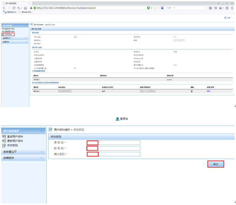Image resolution: width=236 pixels, height=205 pixels.
Task: Expand 自助营业厅 section in enlarged sidebar
Action: pyautogui.click(x=23, y=152)
